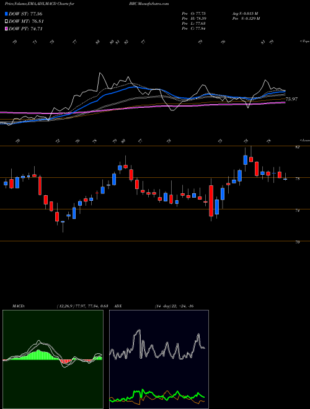Click the 'Pre L: 77.63' low value
Image resolution: width=310 pixels, height=409 pixels.
click(x=193, y=24)
